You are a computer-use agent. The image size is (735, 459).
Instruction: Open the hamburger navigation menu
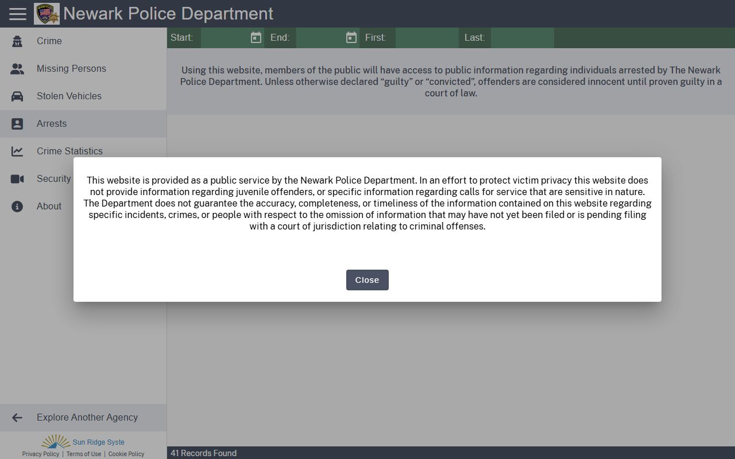pyautogui.click(x=18, y=14)
